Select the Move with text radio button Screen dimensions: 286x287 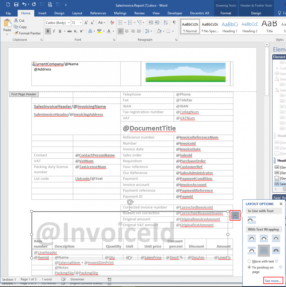click(249, 261)
